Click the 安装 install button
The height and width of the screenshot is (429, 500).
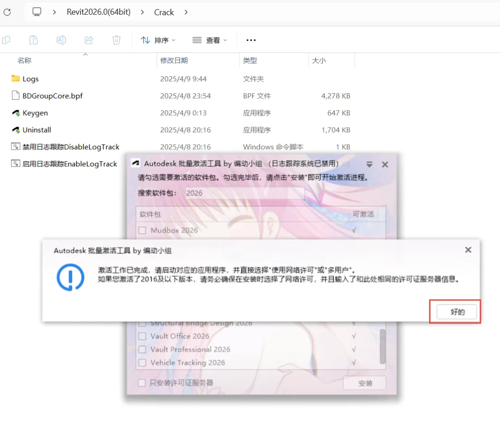(x=364, y=383)
